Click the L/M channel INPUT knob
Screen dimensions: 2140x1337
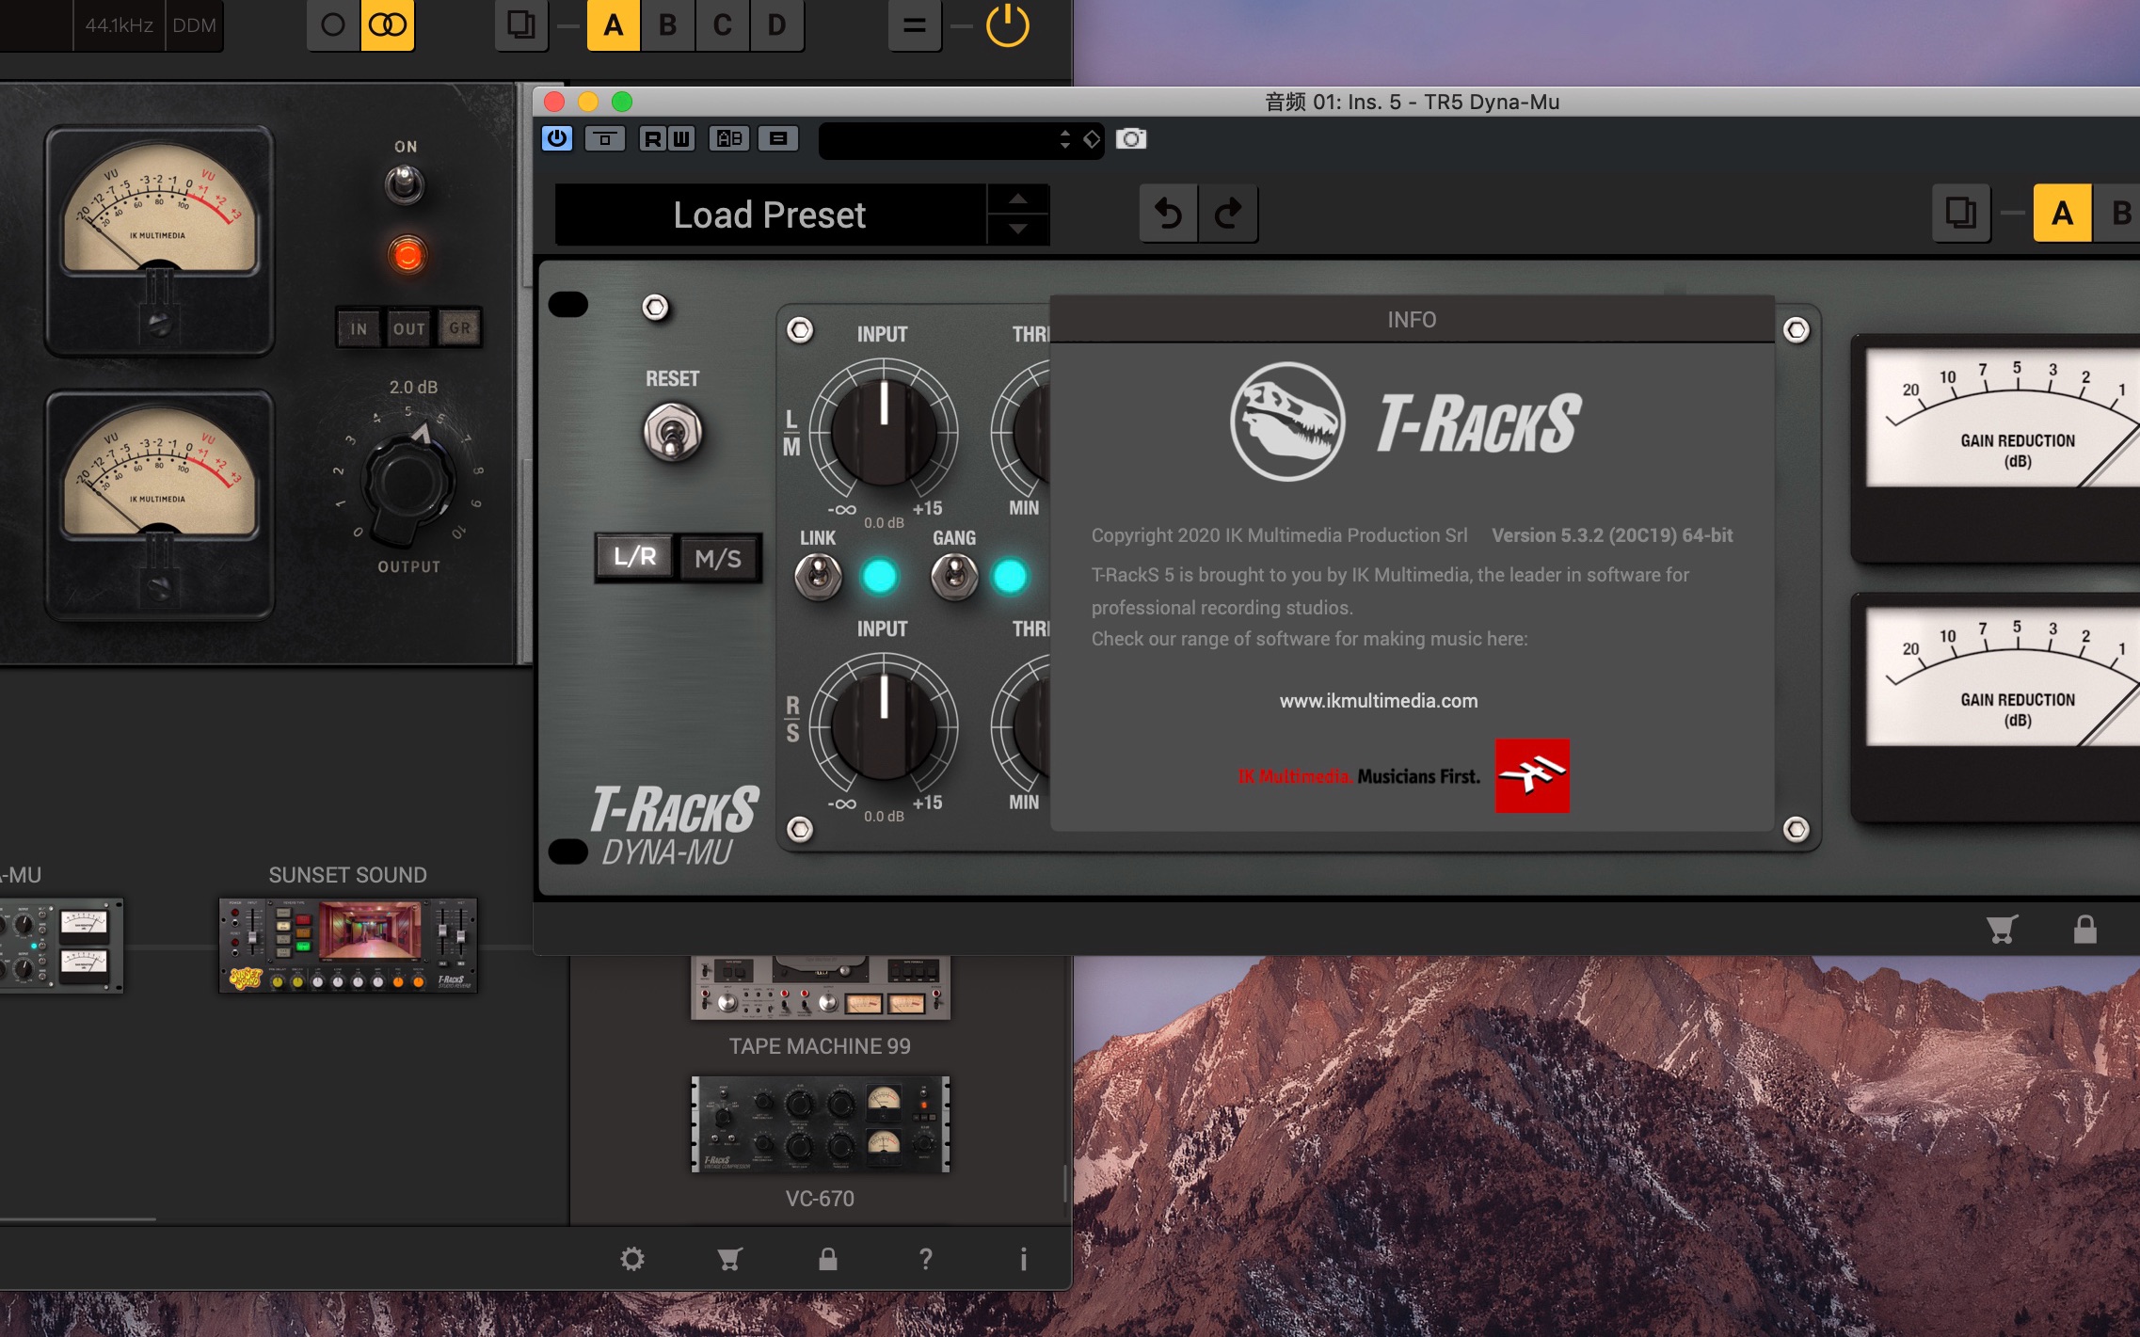coord(884,433)
